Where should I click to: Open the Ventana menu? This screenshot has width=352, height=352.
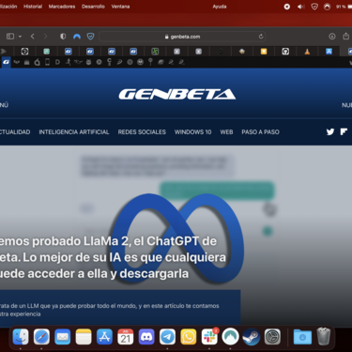click(120, 7)
